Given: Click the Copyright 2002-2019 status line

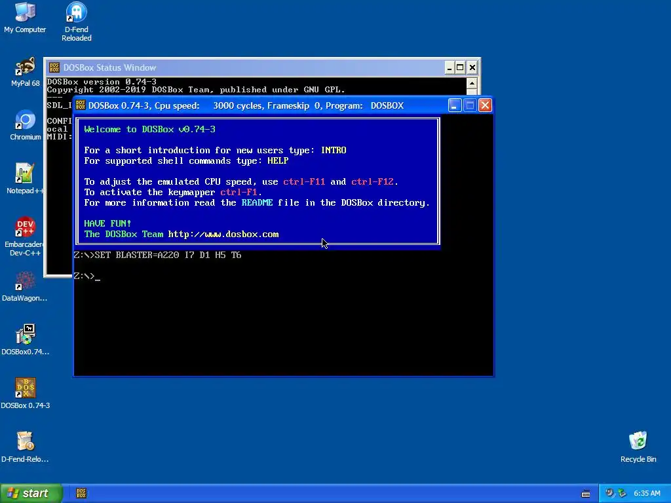Looking at the screenshot, I should [x=195, y=90].
